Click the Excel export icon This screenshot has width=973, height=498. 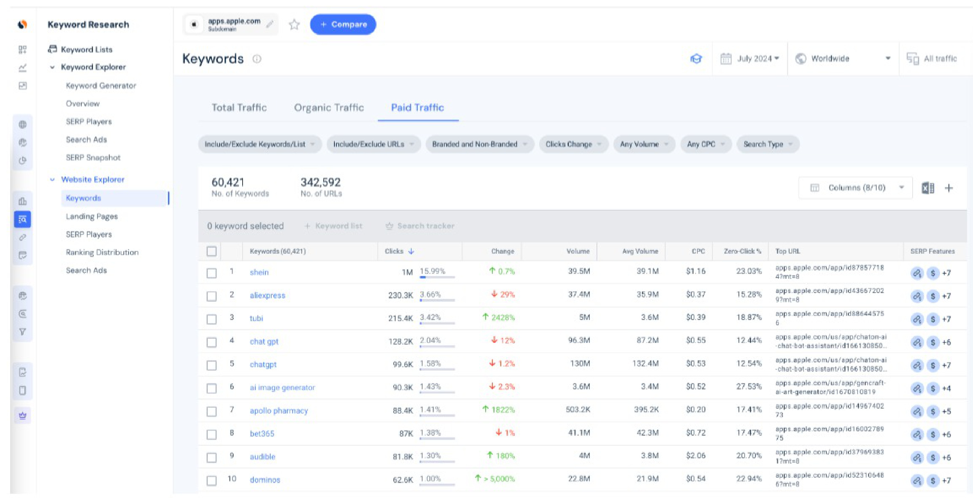point(928,188)
